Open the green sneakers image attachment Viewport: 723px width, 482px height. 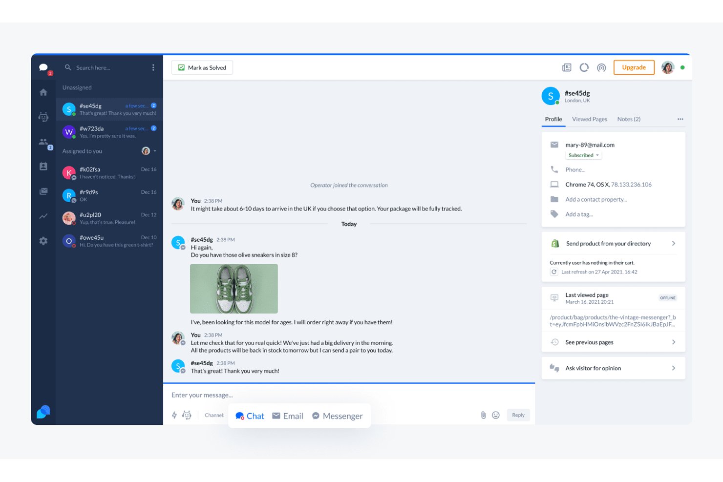[234, 289]
